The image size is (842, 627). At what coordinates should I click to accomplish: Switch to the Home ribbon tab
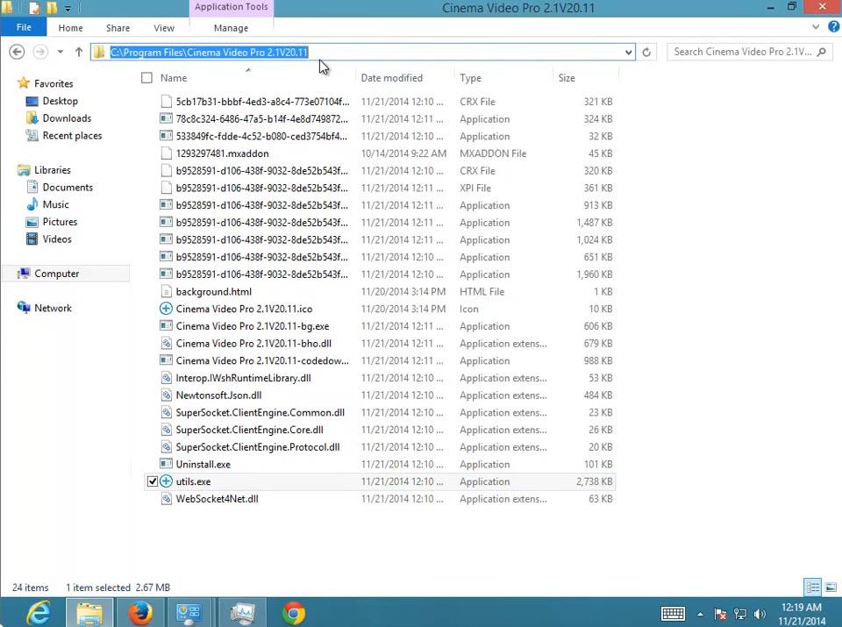pyautogui.click(x=70, y=28)
